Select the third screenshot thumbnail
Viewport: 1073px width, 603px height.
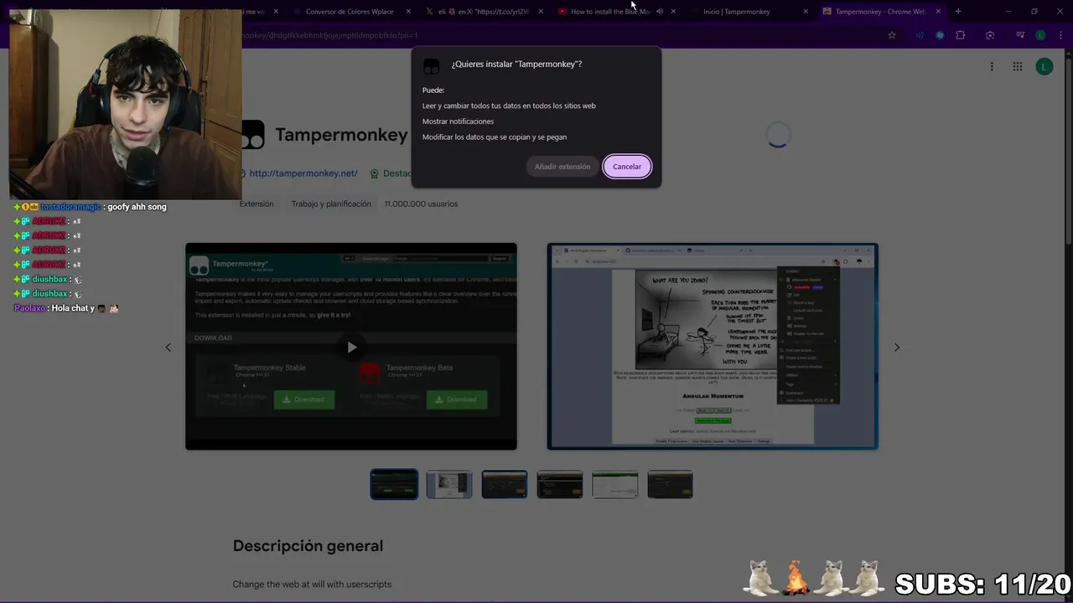point(505,484)
